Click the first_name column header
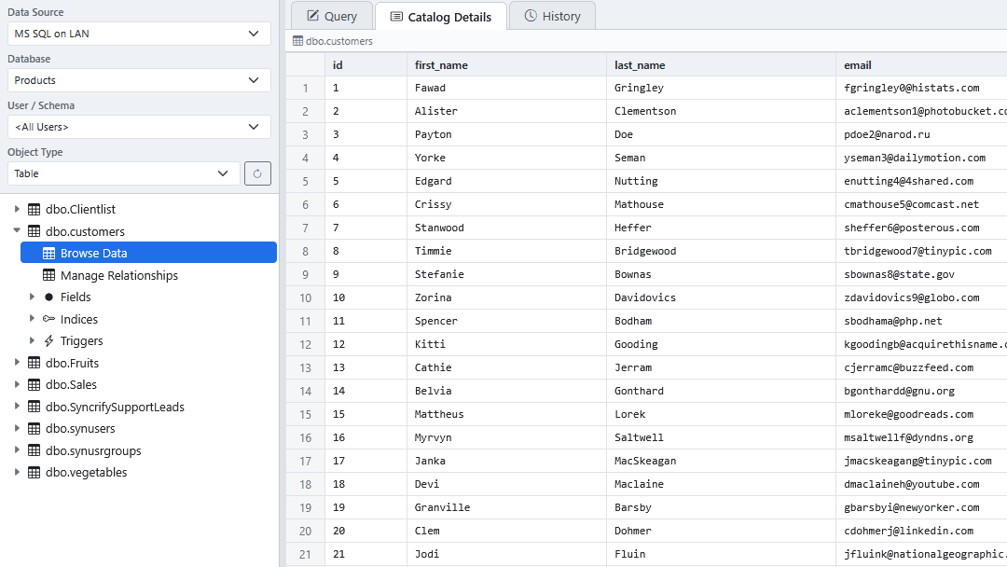Image resolution: width=1007 pixels, height=567 pixels. pos(506,65)
